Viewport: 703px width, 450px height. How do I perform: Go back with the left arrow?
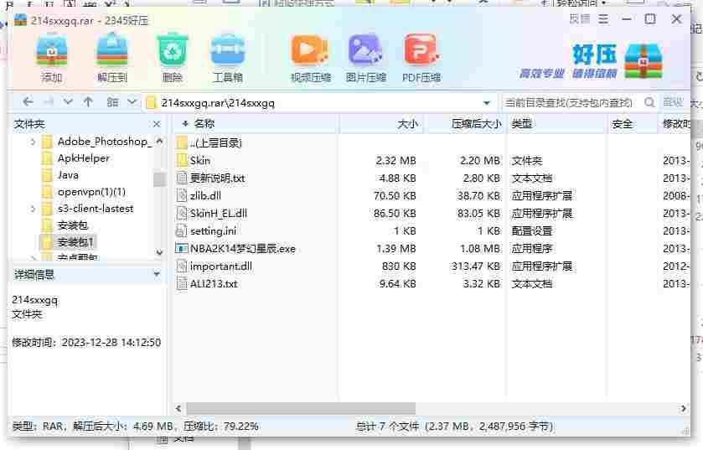(x=28, y=102)
